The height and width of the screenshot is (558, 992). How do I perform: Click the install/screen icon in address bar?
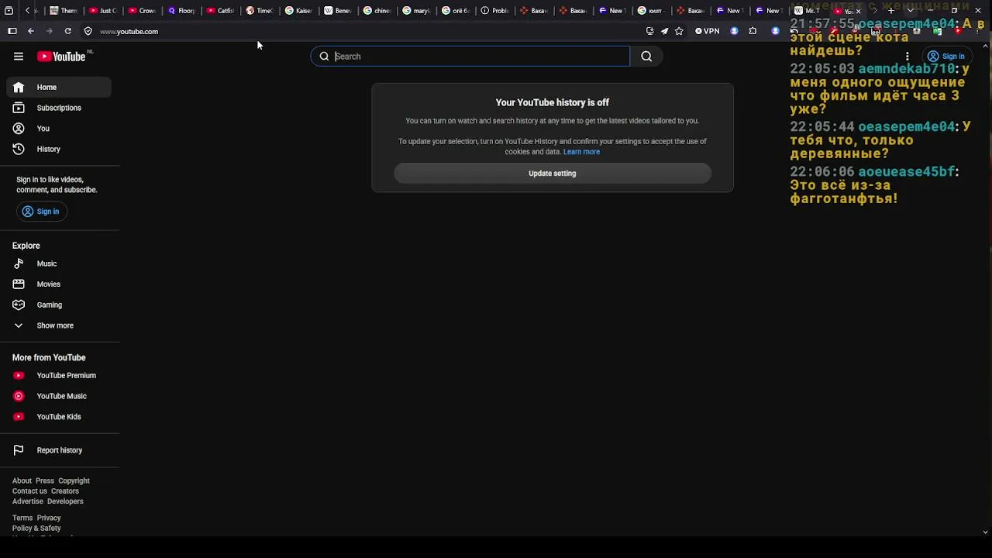(649, 31)
